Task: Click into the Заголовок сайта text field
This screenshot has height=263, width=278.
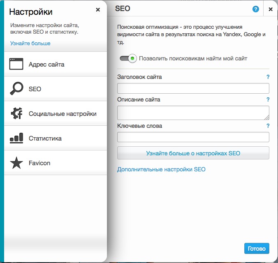Action: coord(193,88)
